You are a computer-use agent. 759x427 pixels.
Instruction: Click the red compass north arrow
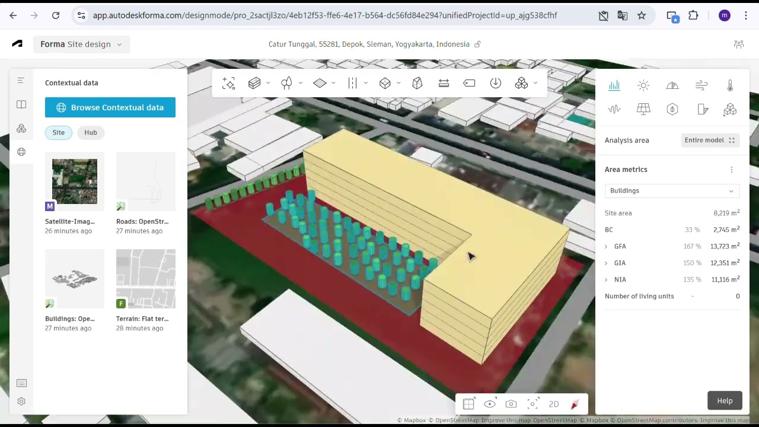click(575, 404)
